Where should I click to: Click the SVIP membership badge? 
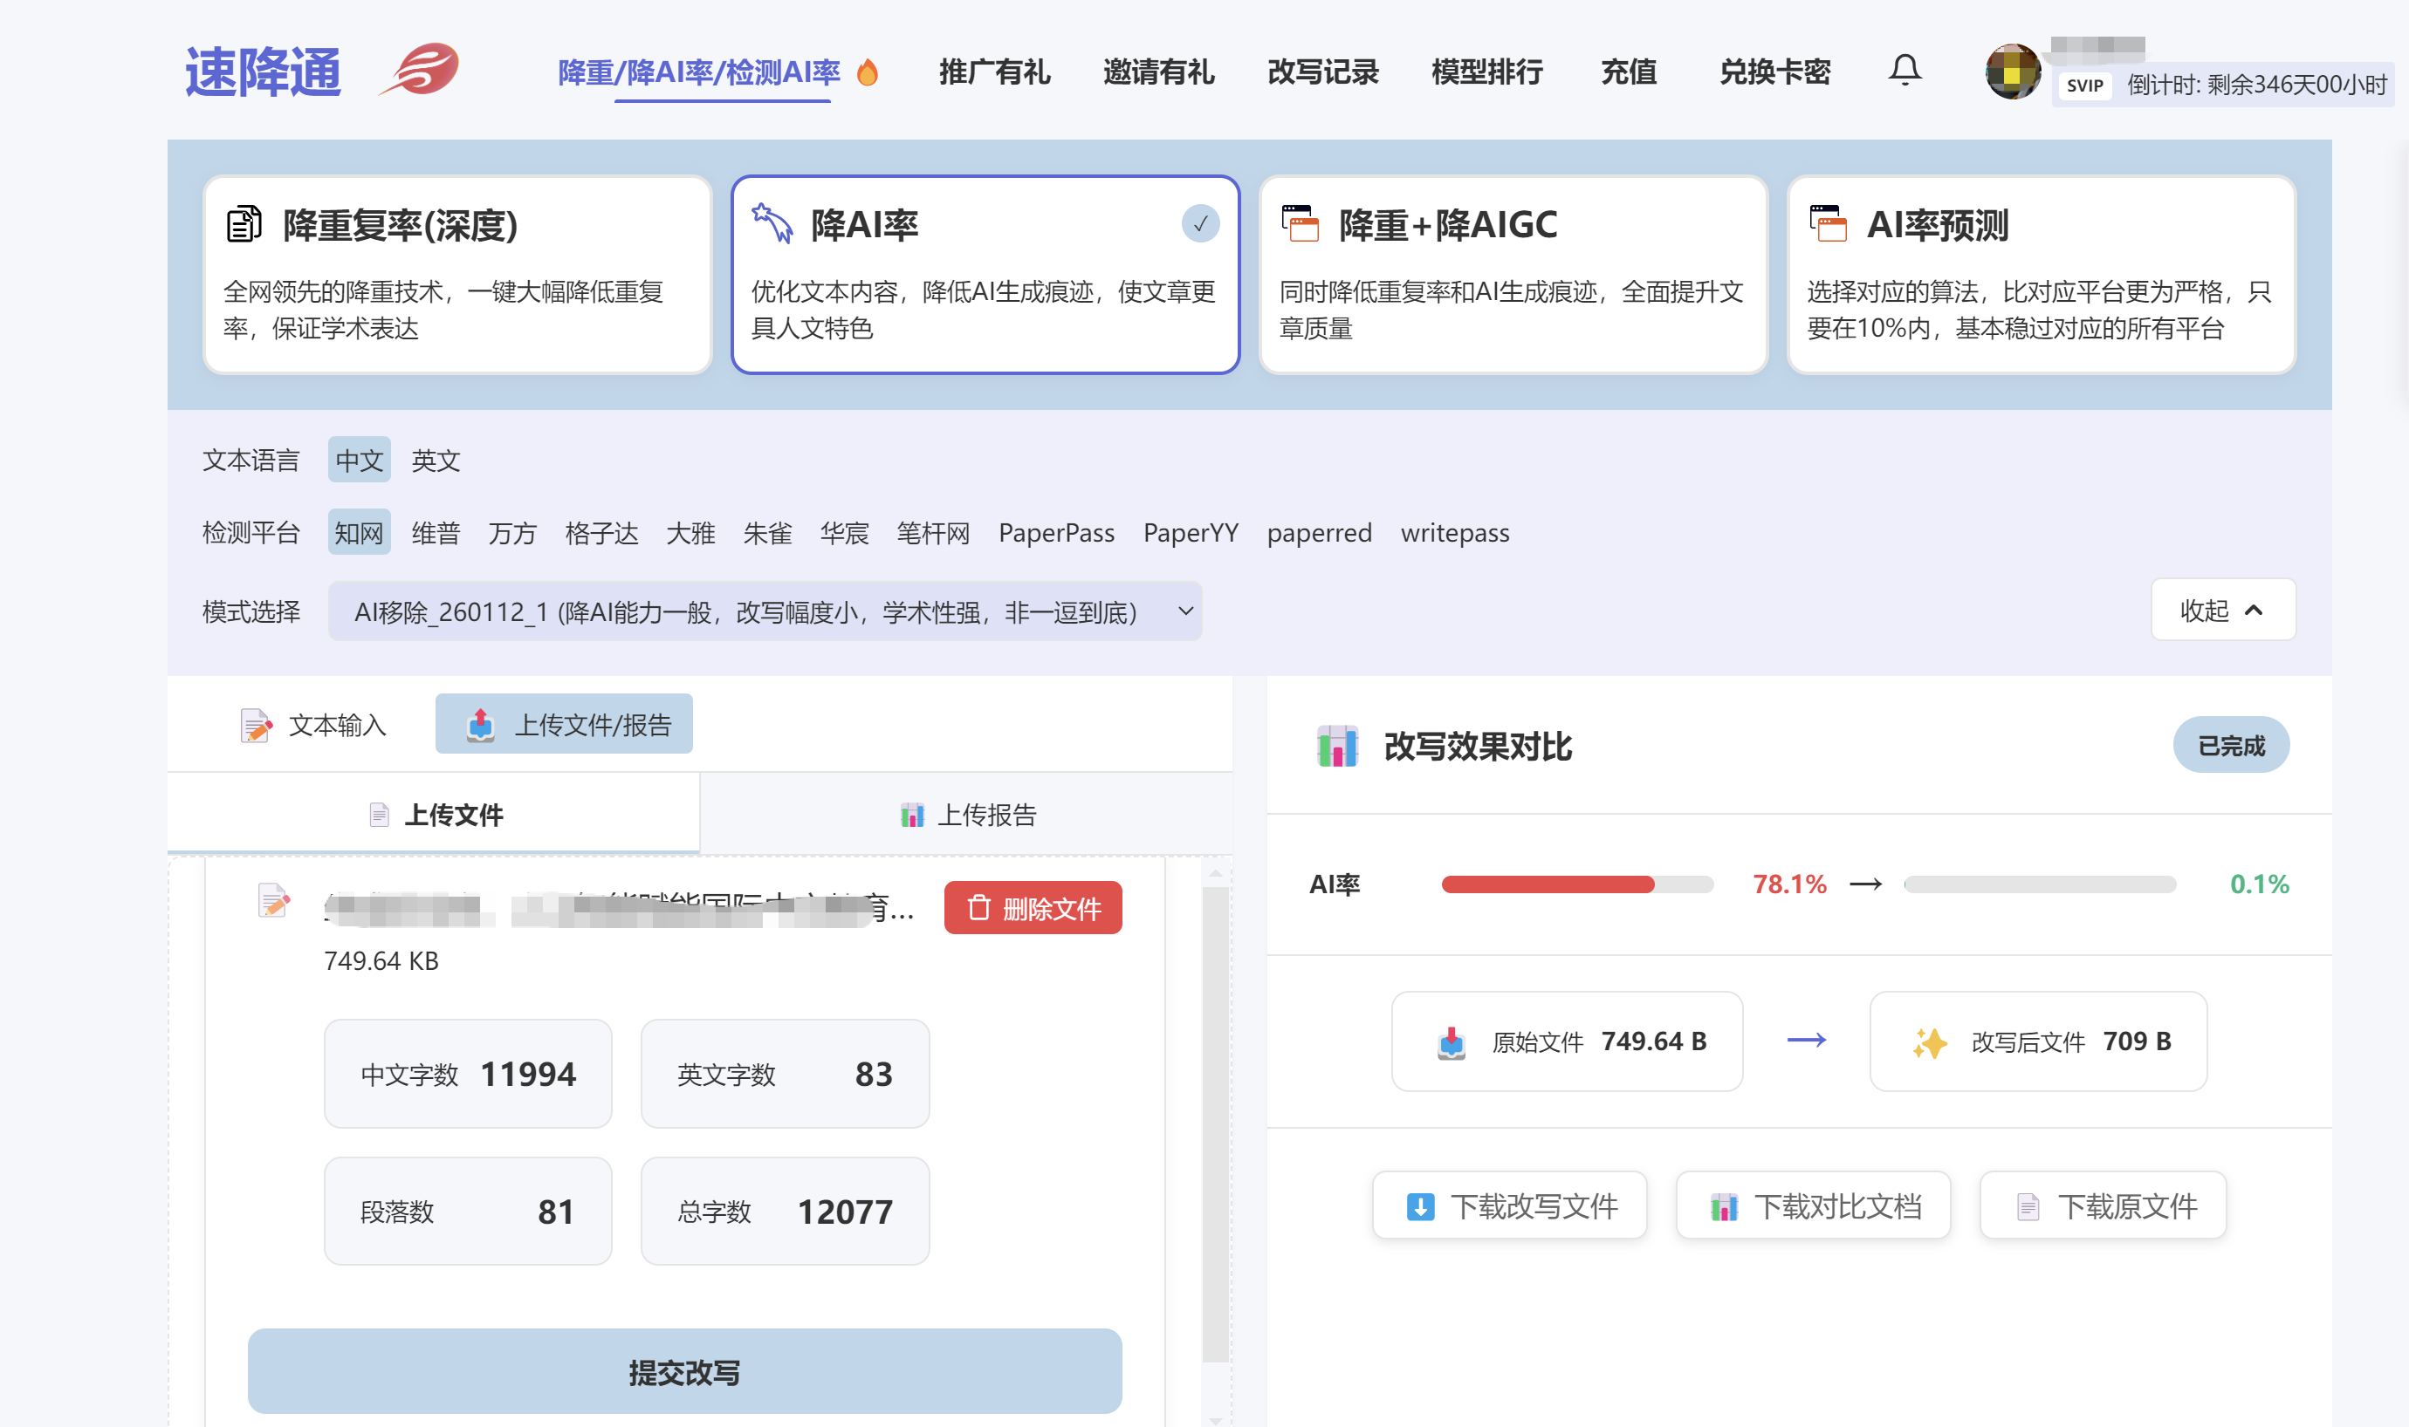click(x=2083, y=85)
